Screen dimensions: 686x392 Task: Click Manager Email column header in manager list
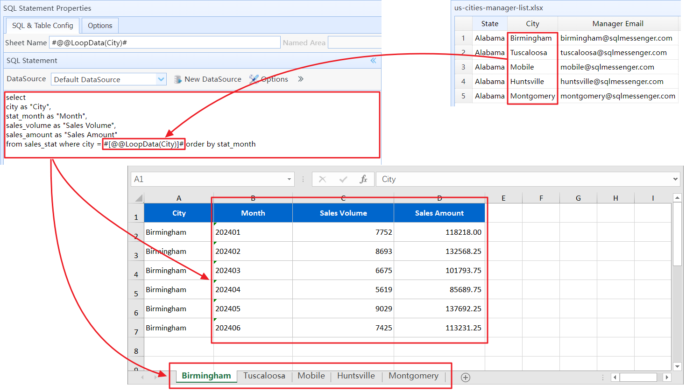tap(618, 24)
